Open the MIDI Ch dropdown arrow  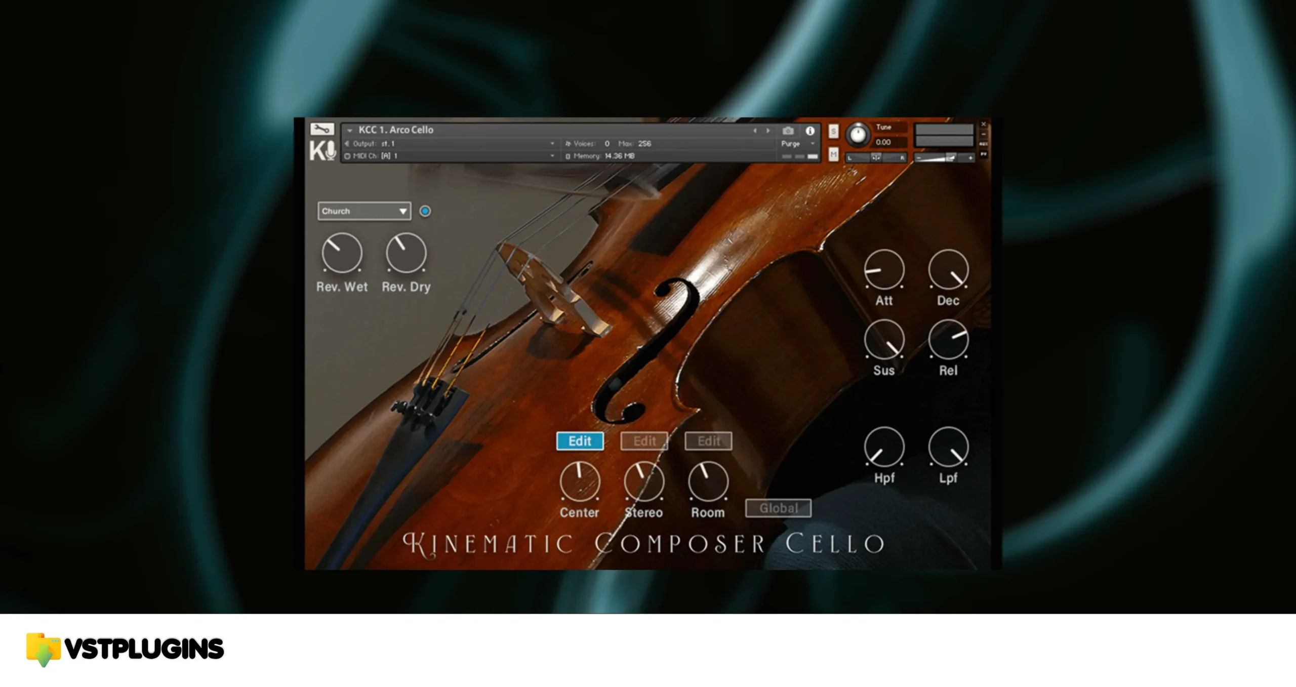point(552,156)
